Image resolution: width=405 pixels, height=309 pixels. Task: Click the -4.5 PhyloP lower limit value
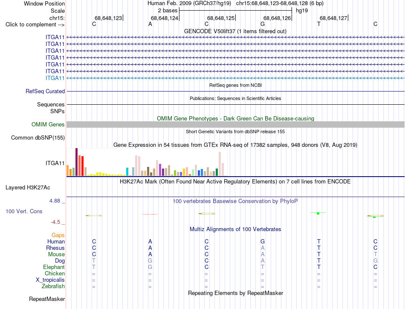(x=55, y=222)
